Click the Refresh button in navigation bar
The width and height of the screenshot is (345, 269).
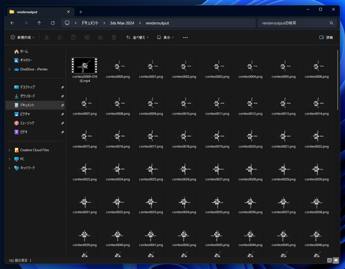(53, 23)
